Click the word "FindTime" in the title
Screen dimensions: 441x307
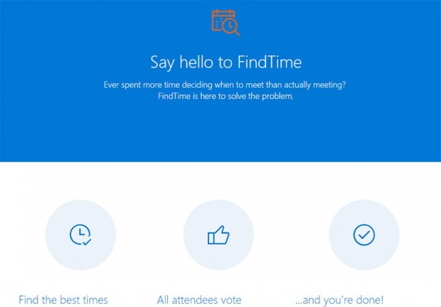[270, 62]
